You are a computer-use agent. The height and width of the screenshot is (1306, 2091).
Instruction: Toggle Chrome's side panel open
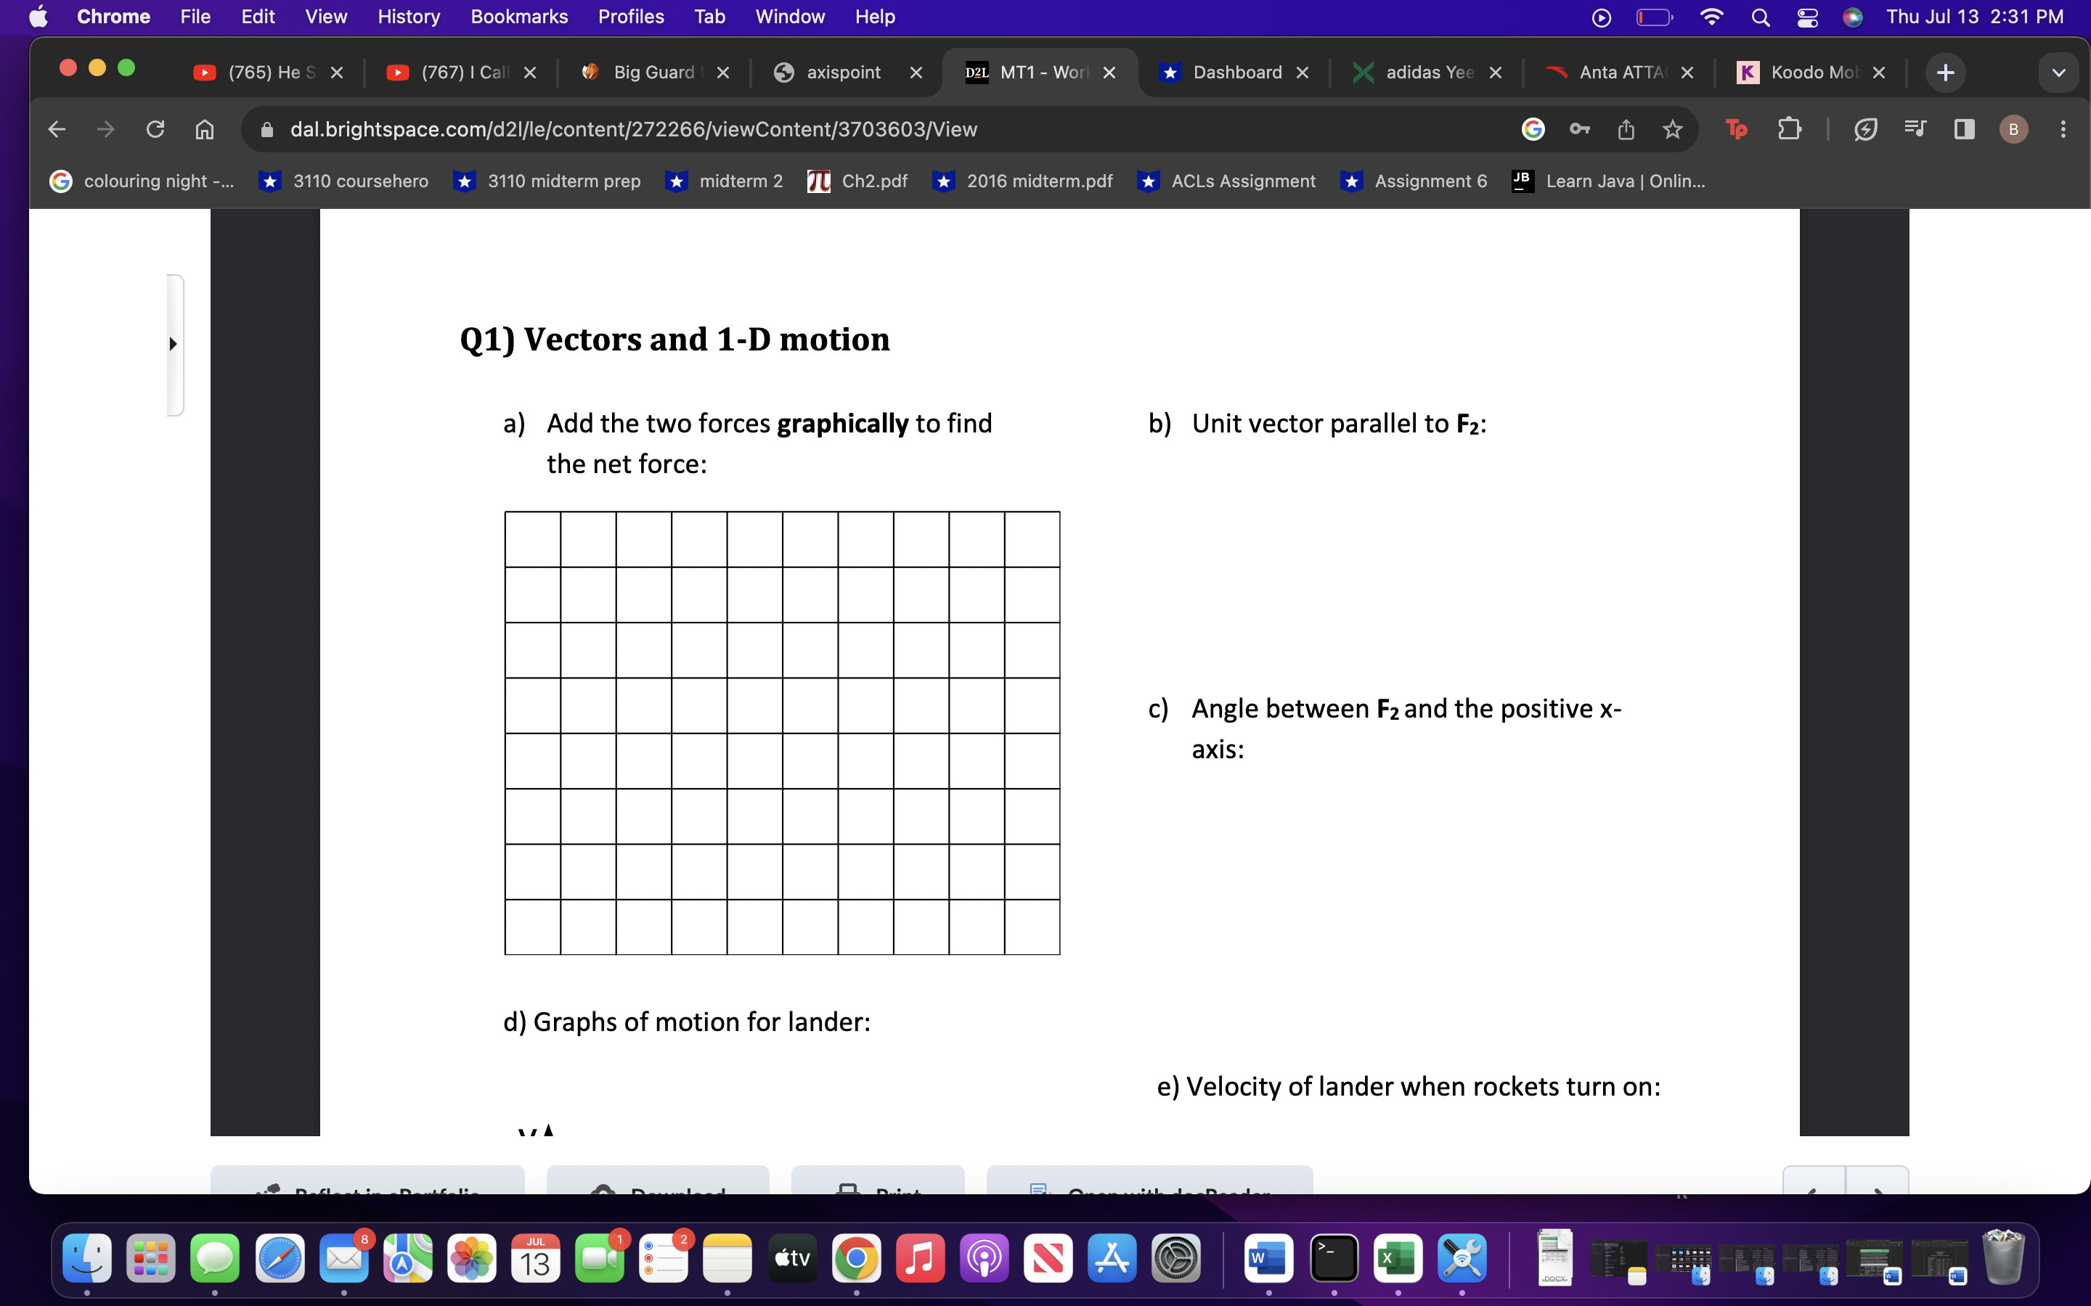coord(1964,128)
